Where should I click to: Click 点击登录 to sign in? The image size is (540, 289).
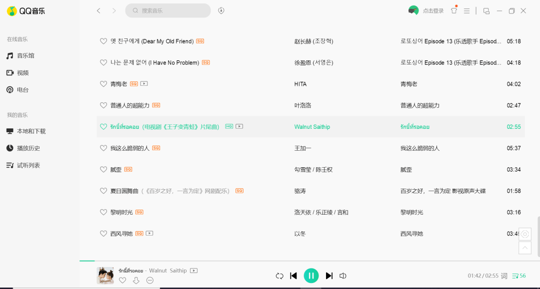(433, 11)
